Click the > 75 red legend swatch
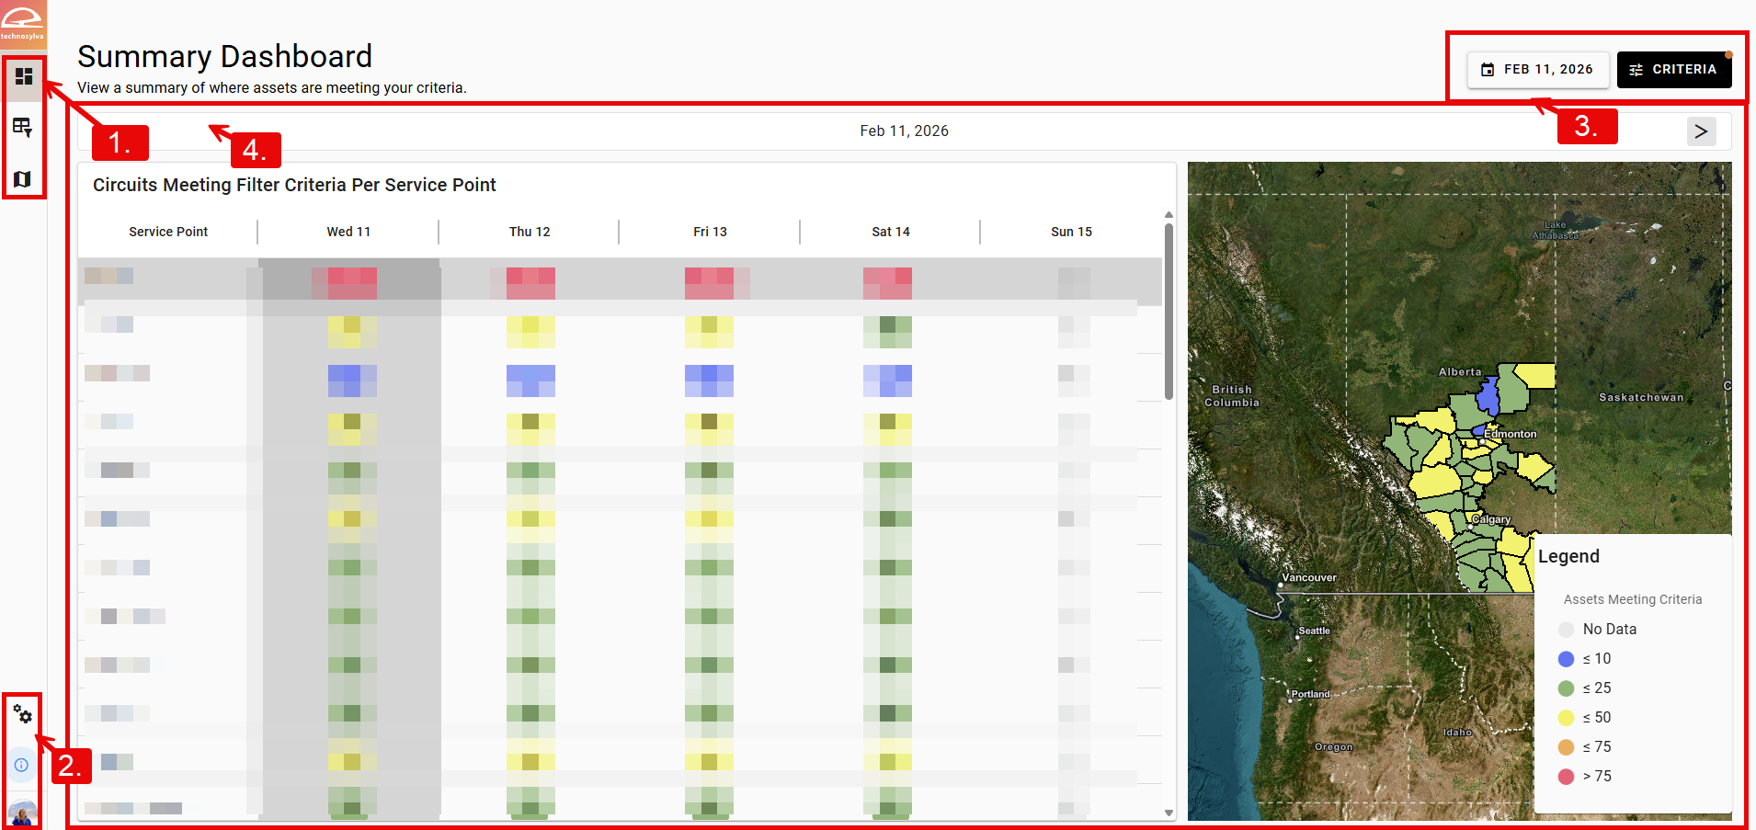 1567,777
